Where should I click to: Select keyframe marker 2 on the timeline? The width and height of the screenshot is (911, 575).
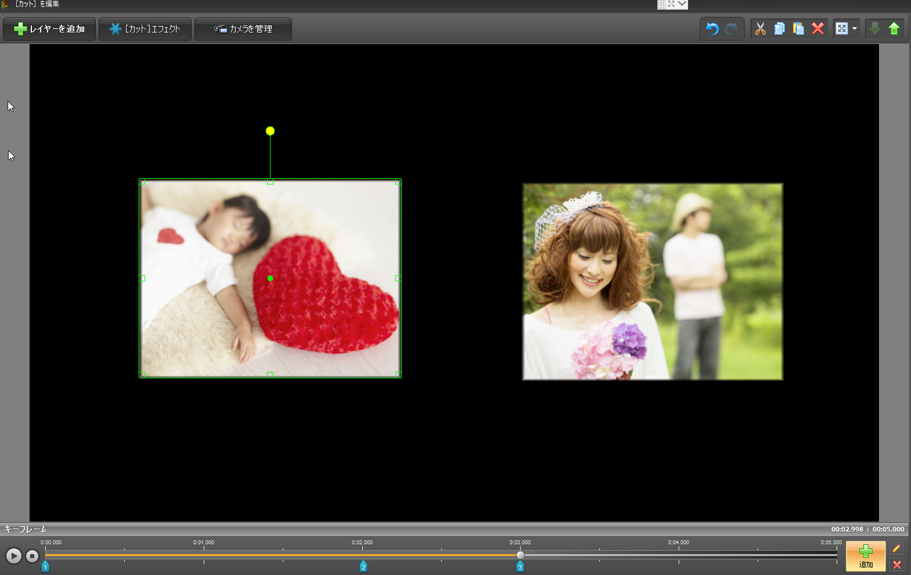364,567
